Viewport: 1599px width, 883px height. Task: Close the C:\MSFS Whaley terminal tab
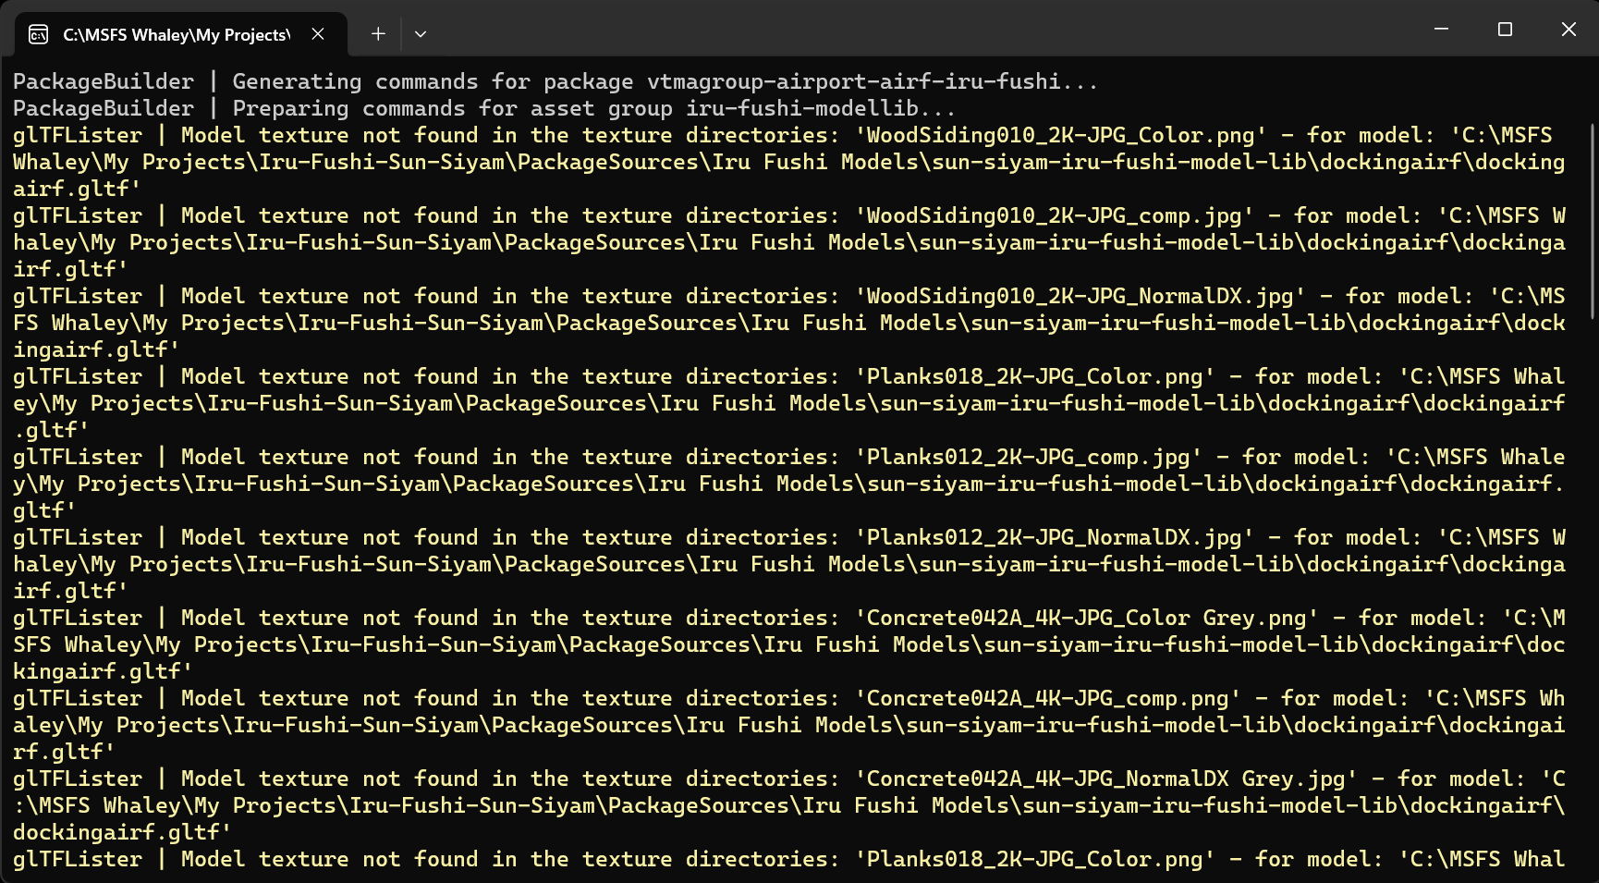(318, 34)
